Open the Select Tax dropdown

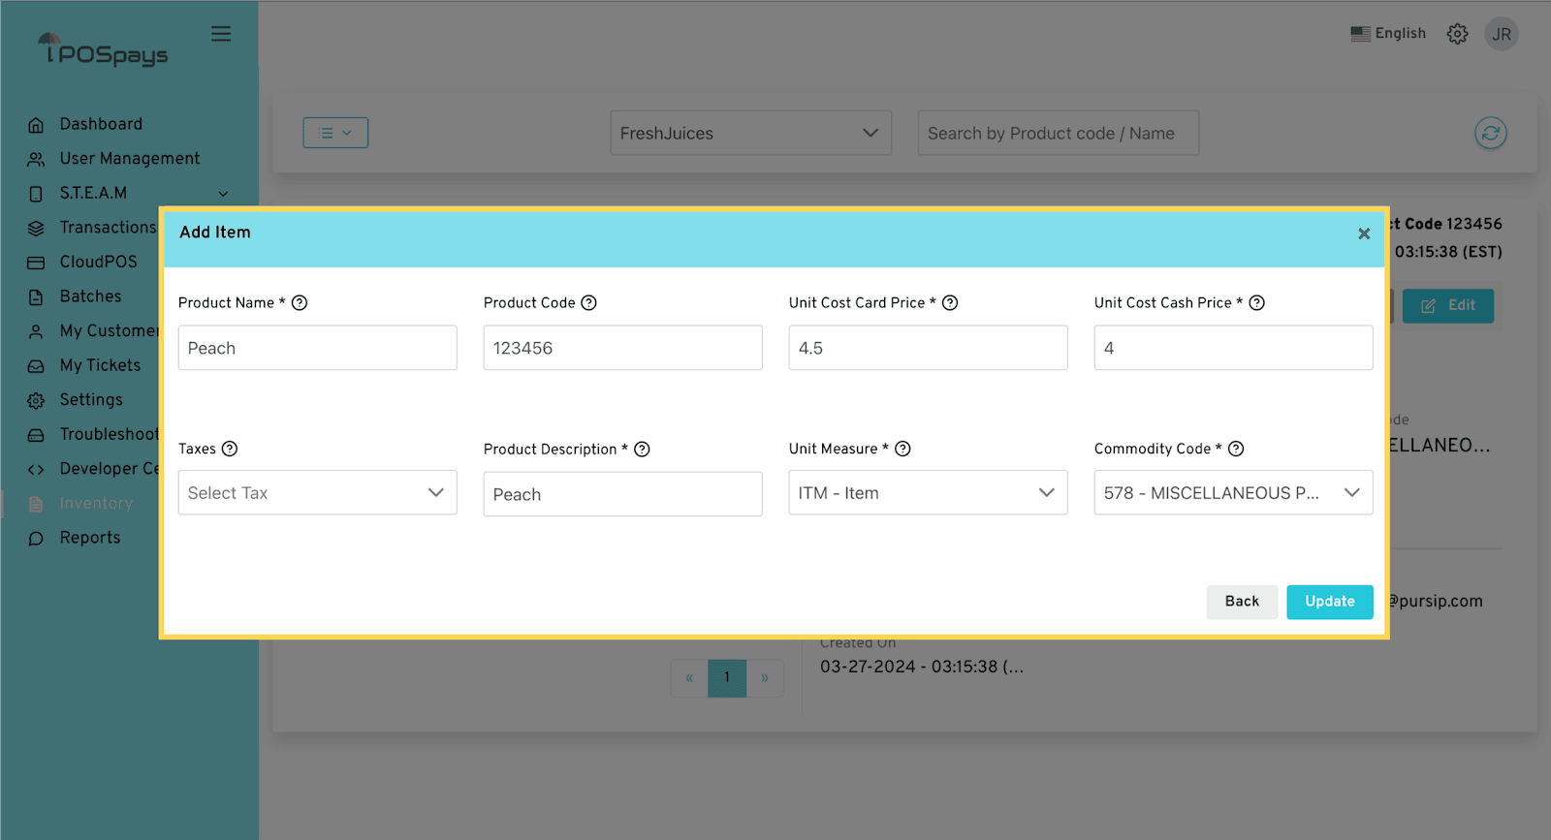click(x=317, y=493)
